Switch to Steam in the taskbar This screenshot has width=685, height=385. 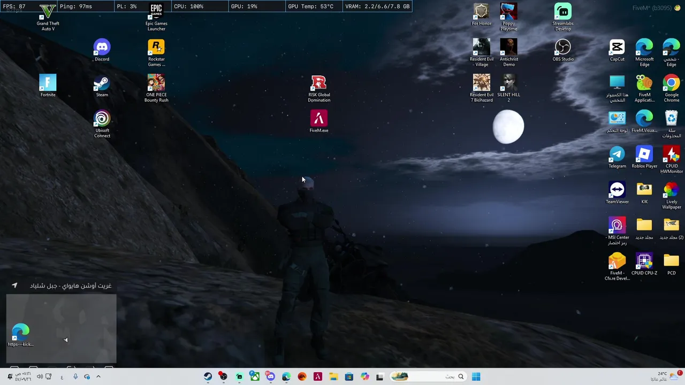[208, 376]
